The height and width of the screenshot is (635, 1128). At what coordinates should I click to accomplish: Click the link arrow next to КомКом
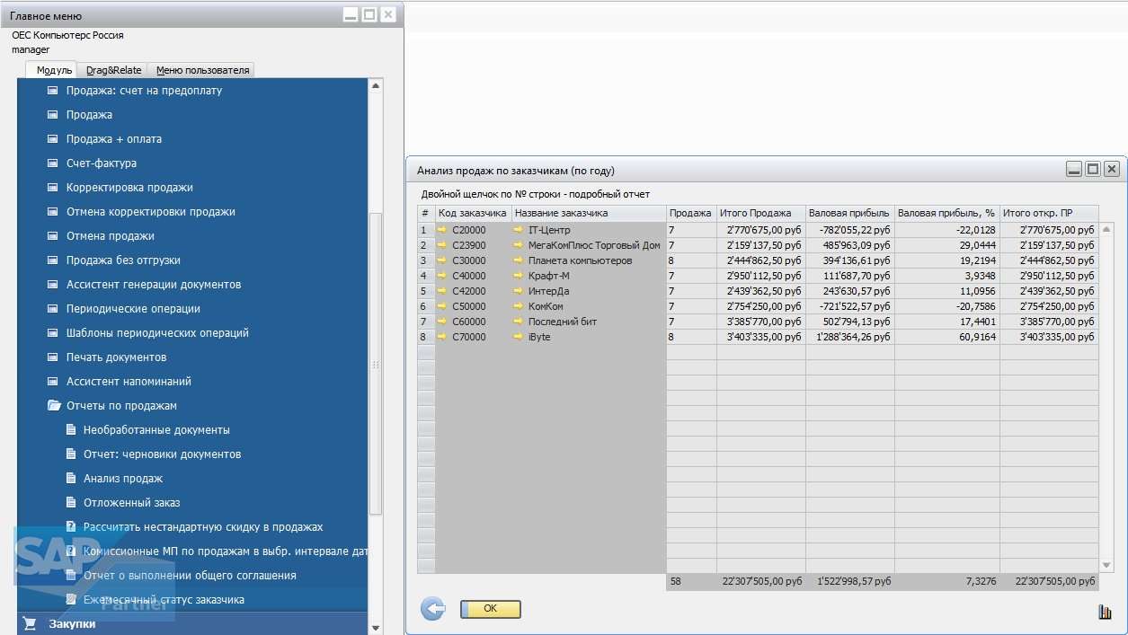[x=519, y=306]
